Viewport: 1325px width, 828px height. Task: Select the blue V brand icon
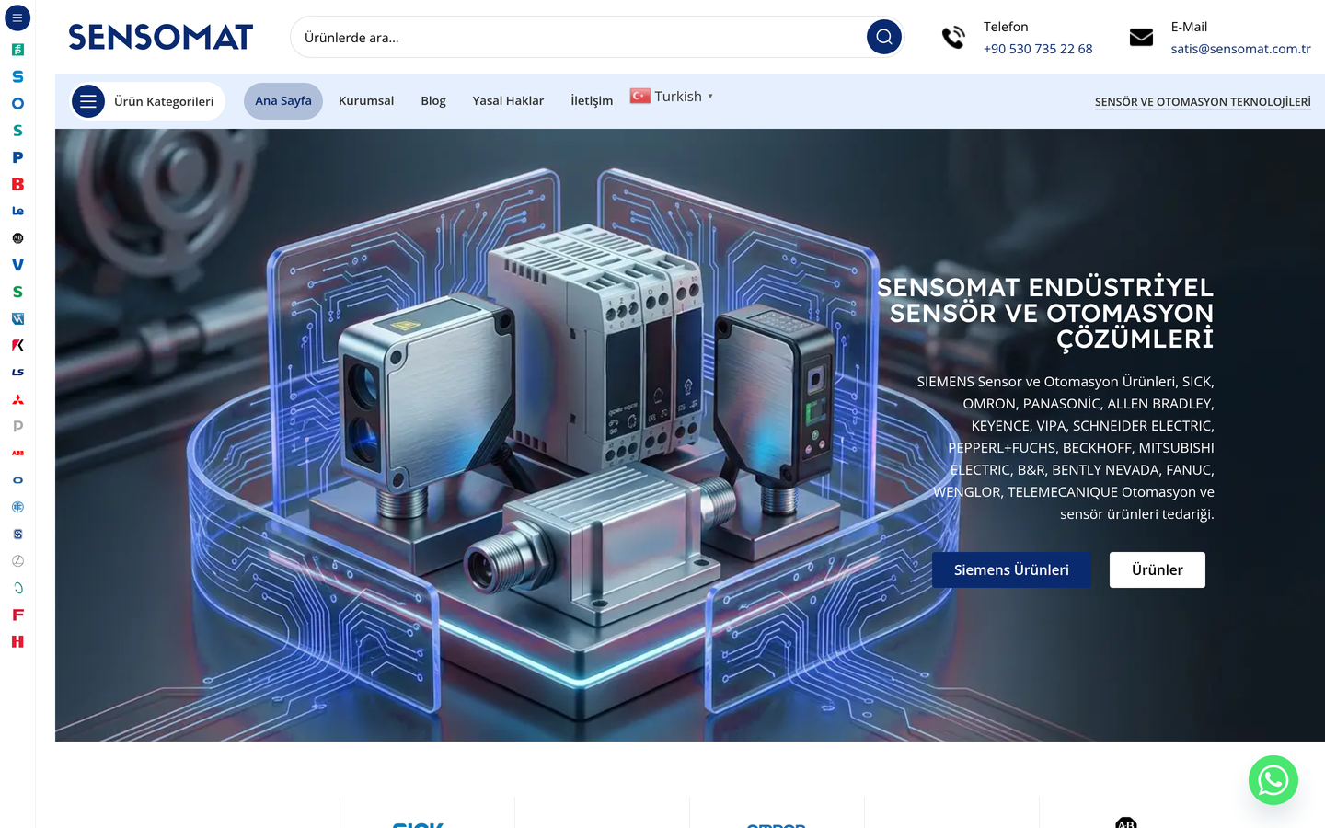click(x=17, y=265)
